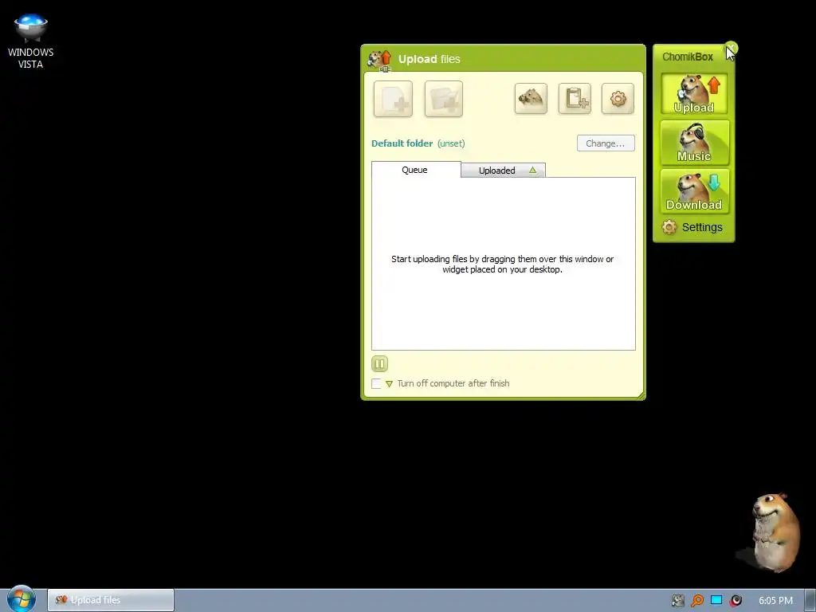Click the Default folder label
The width and height of the screenshot is (816, 612).
point(402,143)
